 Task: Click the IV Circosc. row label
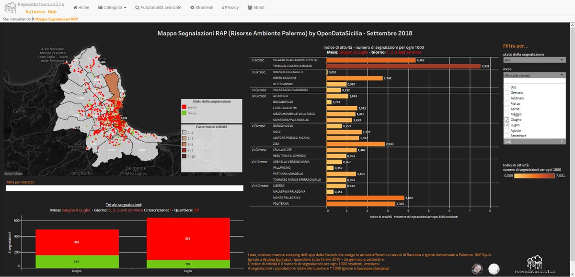coord(259,96)
